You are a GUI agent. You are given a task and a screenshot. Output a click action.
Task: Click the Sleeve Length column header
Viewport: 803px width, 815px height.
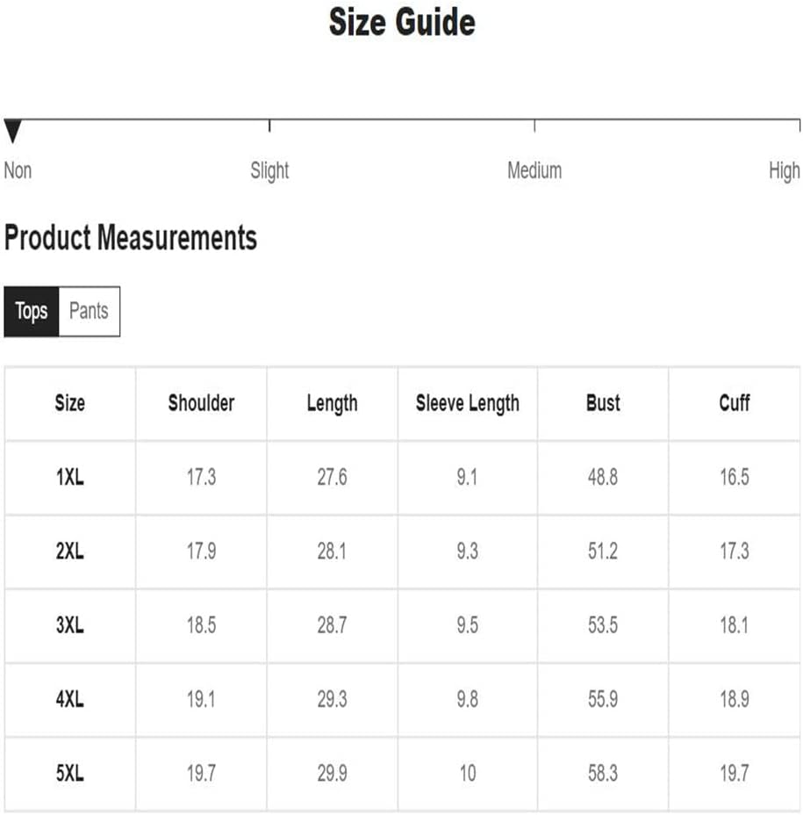pos(468,403)
